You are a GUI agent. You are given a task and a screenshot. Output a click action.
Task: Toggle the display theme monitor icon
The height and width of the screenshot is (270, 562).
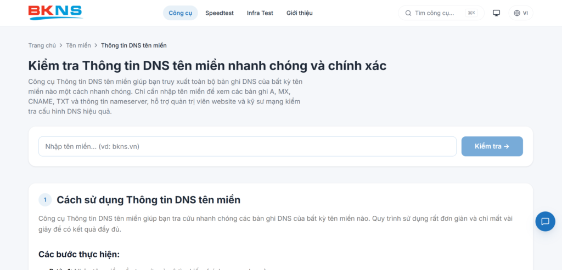tap(496, 13)
